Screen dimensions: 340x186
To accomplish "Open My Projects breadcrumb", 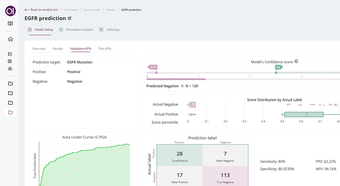I will [71, 10].
